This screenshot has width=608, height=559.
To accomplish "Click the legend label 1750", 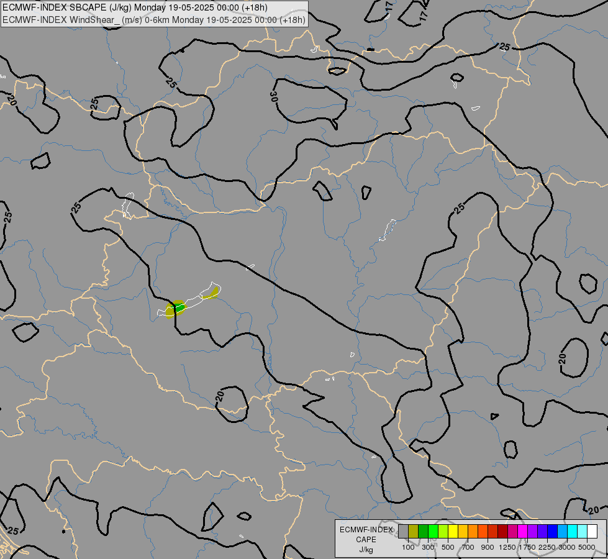I will [527, 547].
